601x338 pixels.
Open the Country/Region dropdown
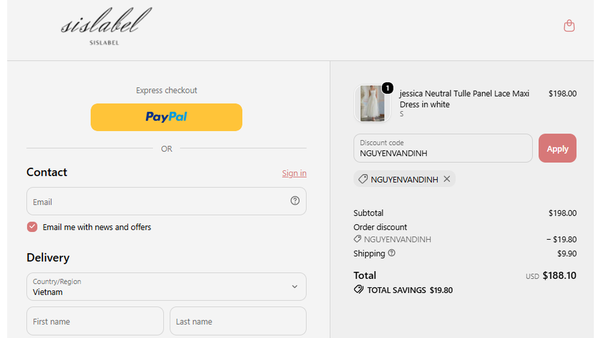[x=166, y=287]
